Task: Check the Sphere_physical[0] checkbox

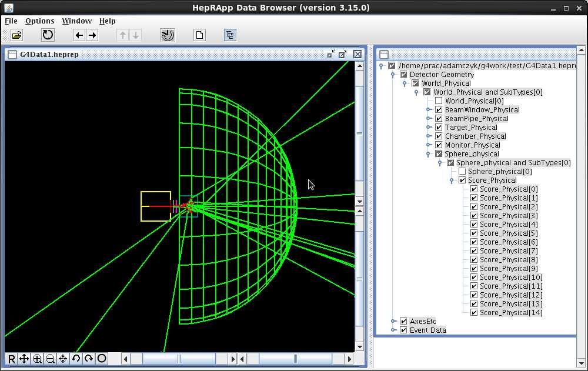Action: (x=462, y=172)
